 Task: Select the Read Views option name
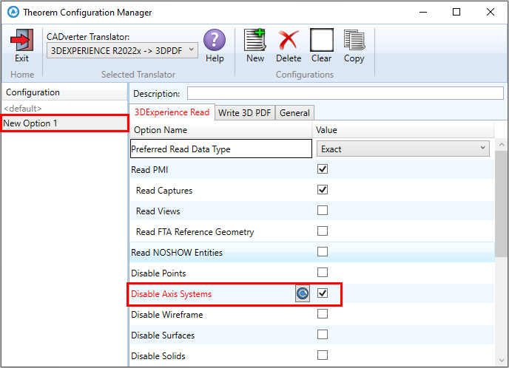[x=158, y=211]
